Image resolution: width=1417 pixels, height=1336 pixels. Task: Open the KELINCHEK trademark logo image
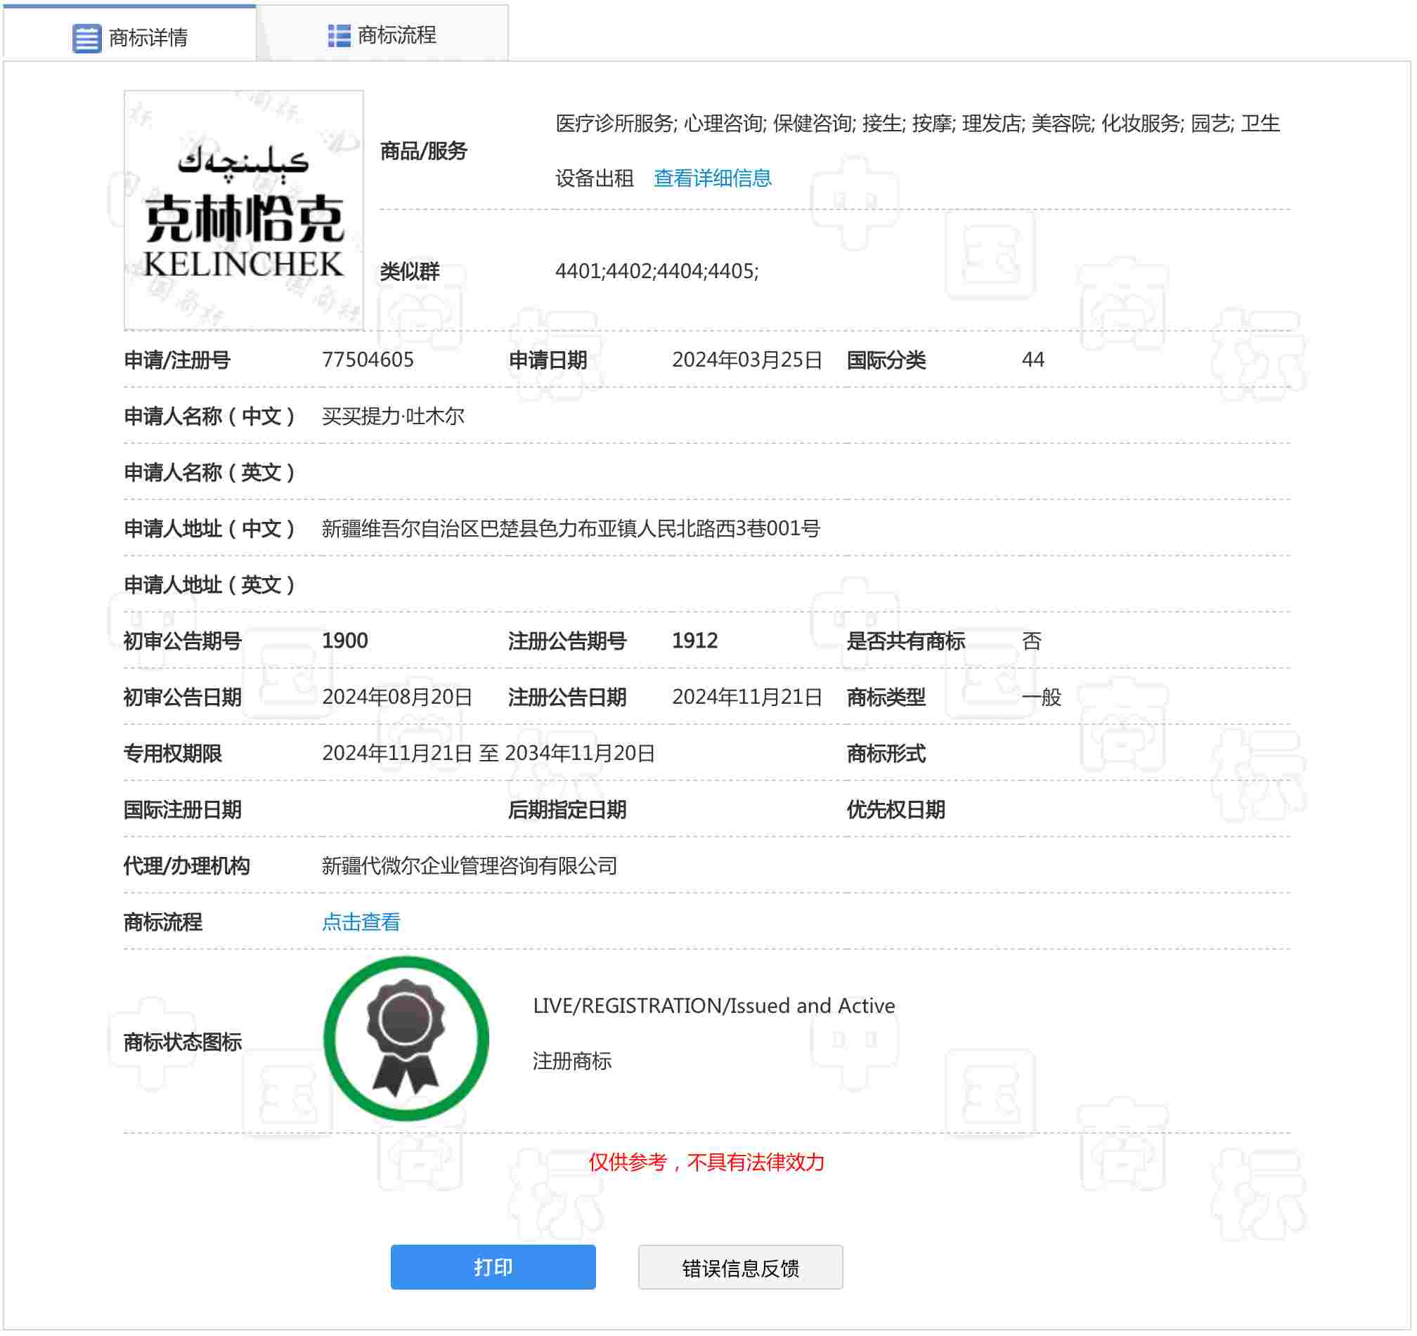pyautogui.click(x=245, y=211)
